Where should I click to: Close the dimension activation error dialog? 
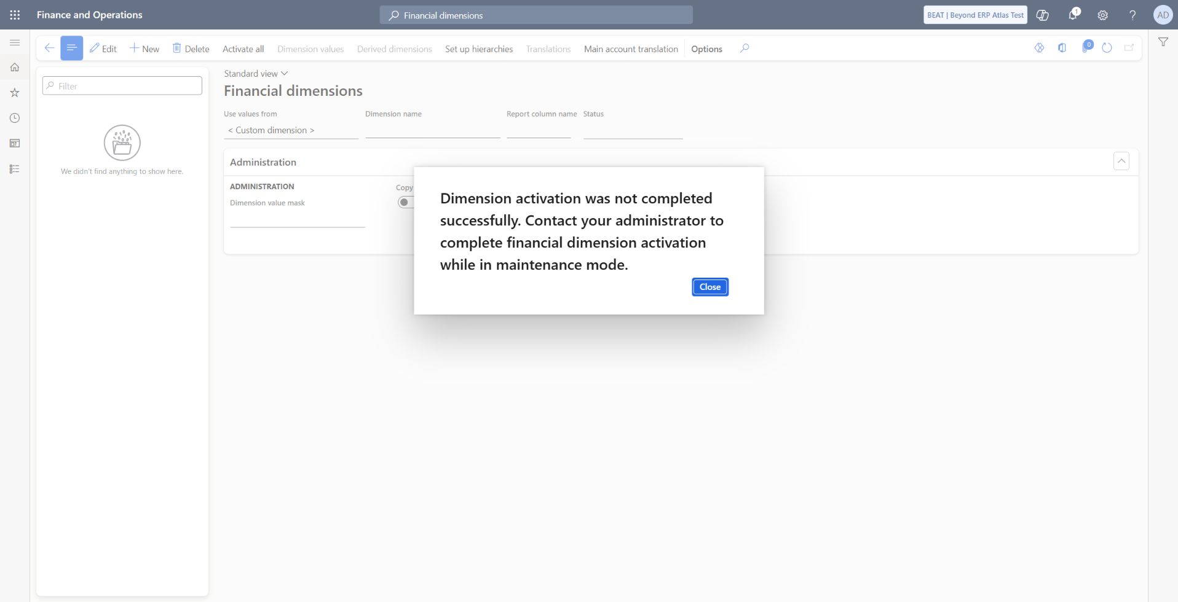coord(710,287)
